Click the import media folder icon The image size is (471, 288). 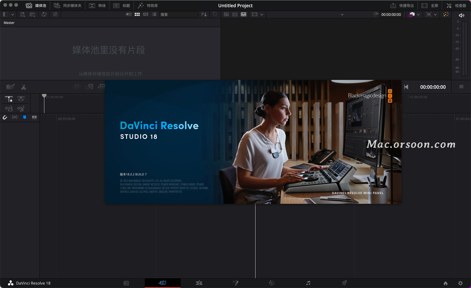pos(32,14)
